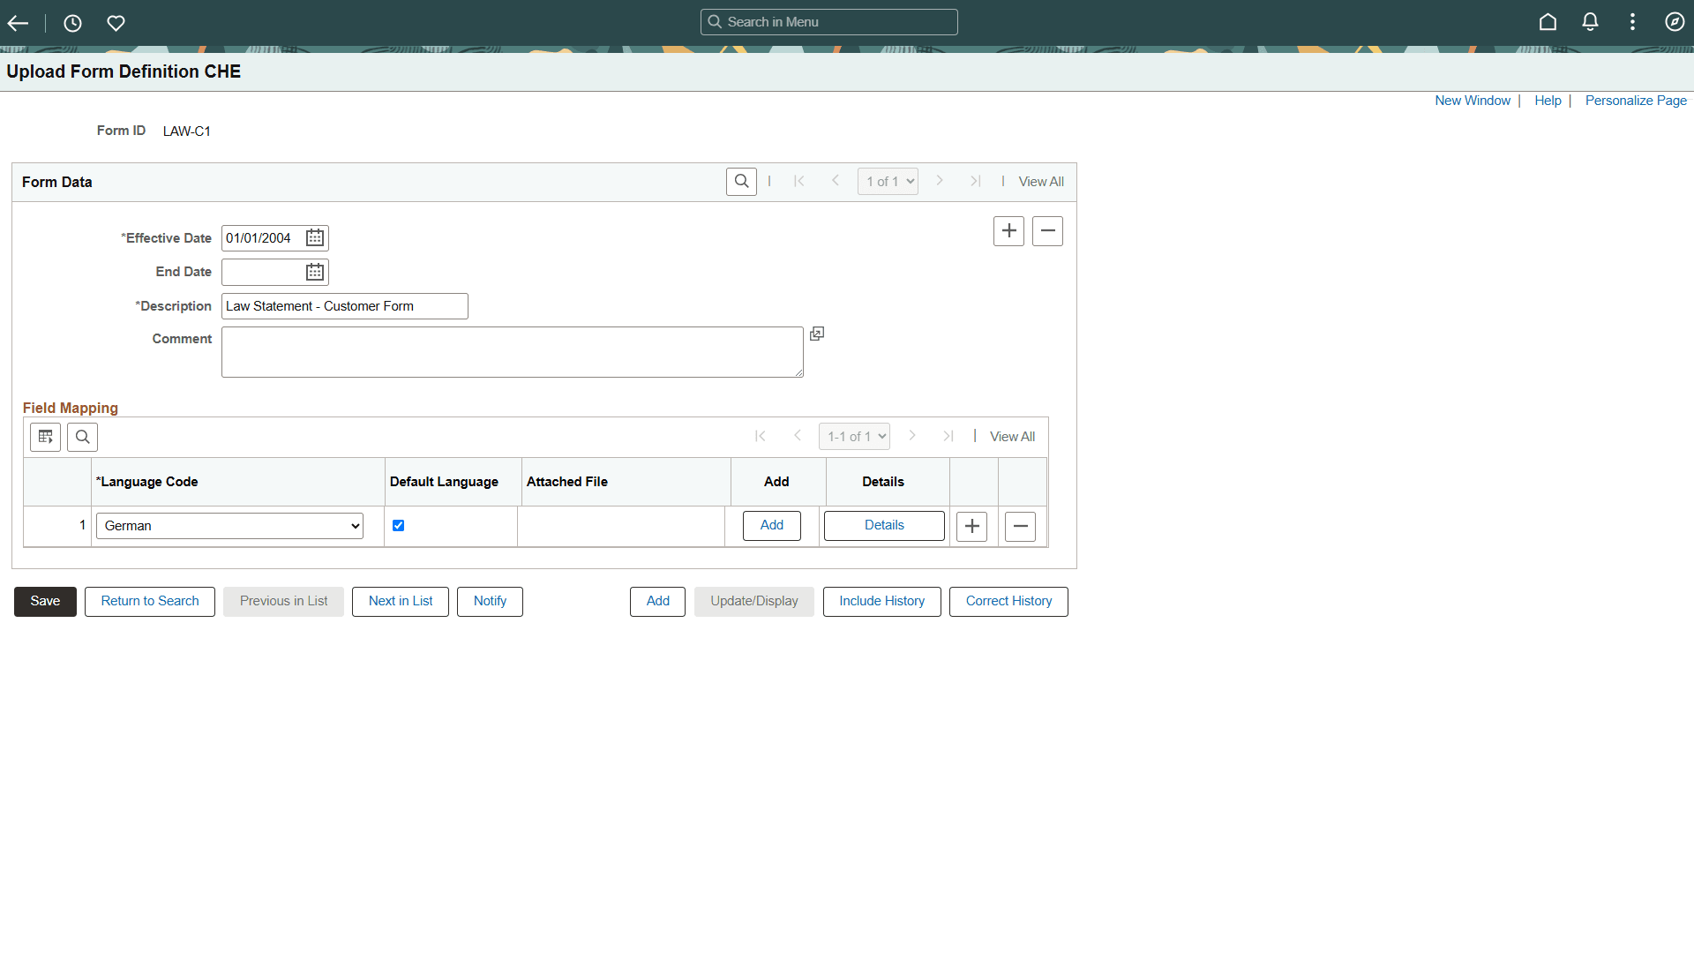Go to previous Field Mapping row
Image resolution: width=1694 pixels, height=953 pixels.
pos(797,436)
